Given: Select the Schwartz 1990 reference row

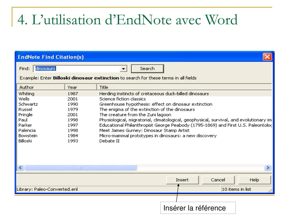Looking at the screenshot, I should (144, 104).
